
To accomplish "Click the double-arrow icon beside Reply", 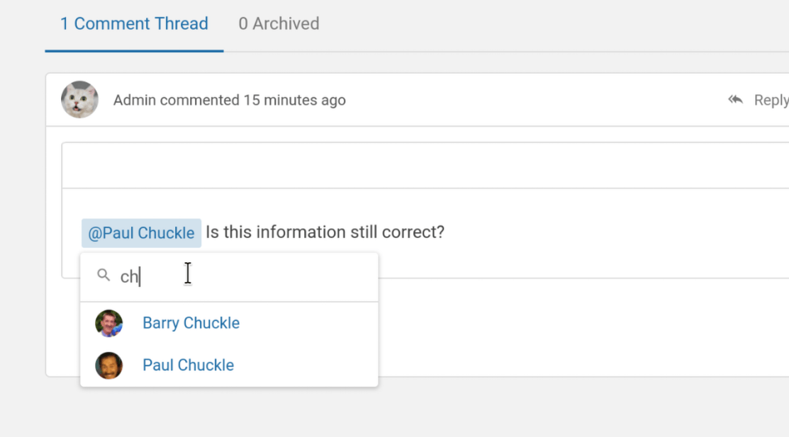I will [736, 100].
